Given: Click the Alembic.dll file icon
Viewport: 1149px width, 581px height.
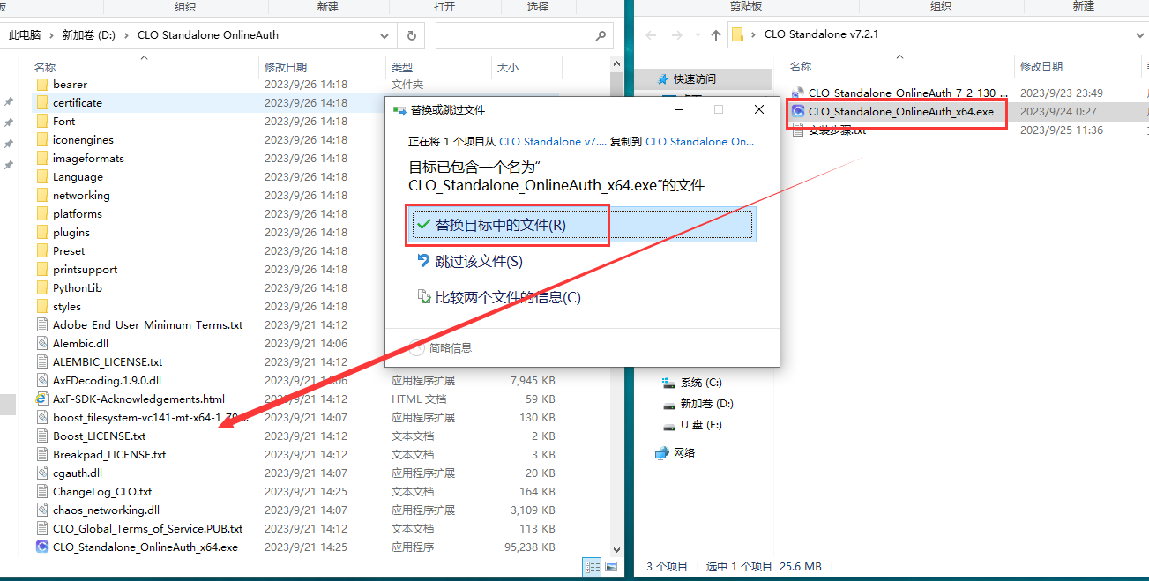Looking at the screenshot, I should (x=42, y=344).
